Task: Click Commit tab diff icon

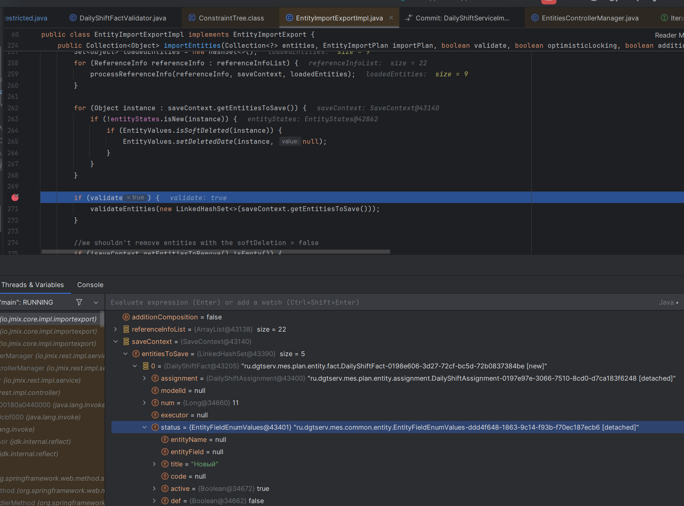Action: (x=409, y=18)
